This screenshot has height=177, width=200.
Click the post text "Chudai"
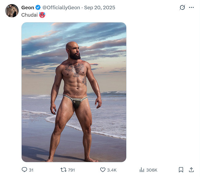coord(29,15)
